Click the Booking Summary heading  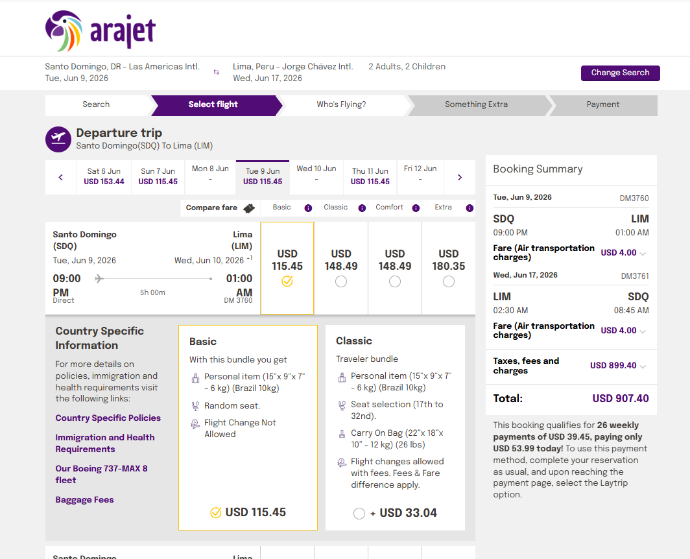tap(538, 169)
